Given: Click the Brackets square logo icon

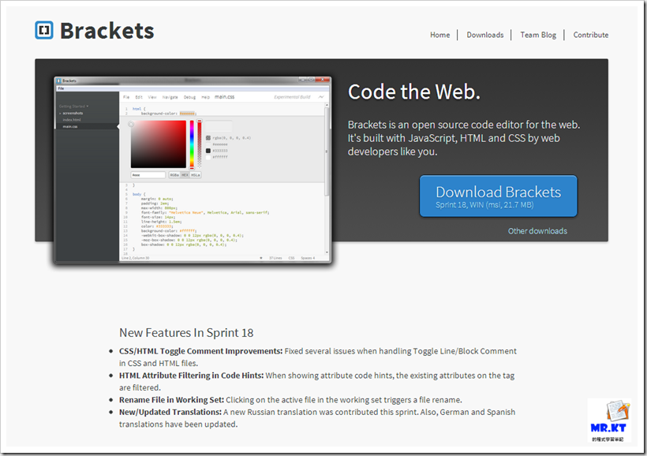Looking at the screenshot, I should click(44, 30).
